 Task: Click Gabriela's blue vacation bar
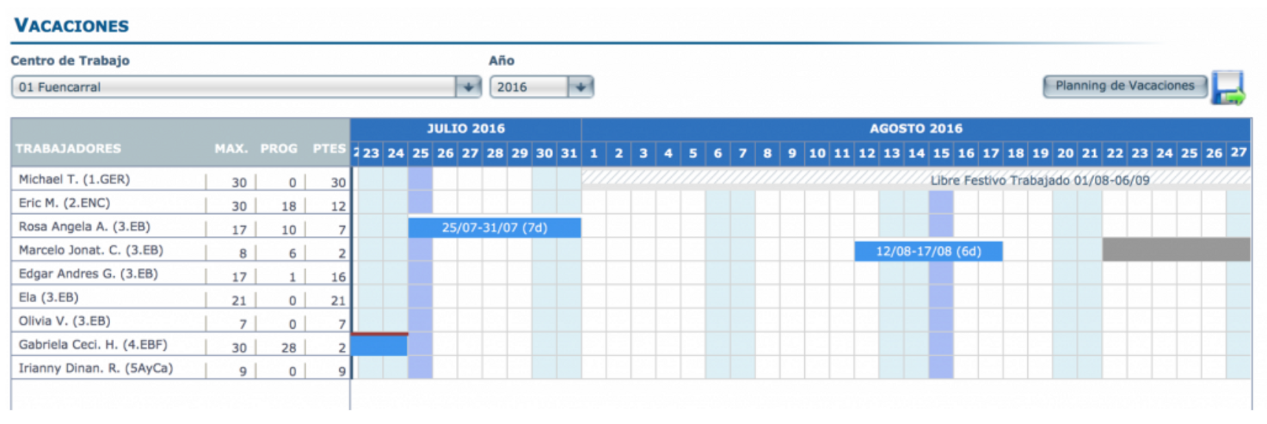pyautogui.click(x=379, y=346)
